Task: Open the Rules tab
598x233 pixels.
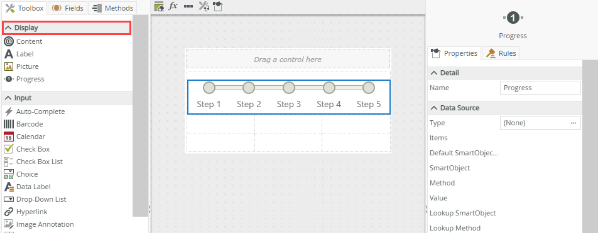Action: 501,53
